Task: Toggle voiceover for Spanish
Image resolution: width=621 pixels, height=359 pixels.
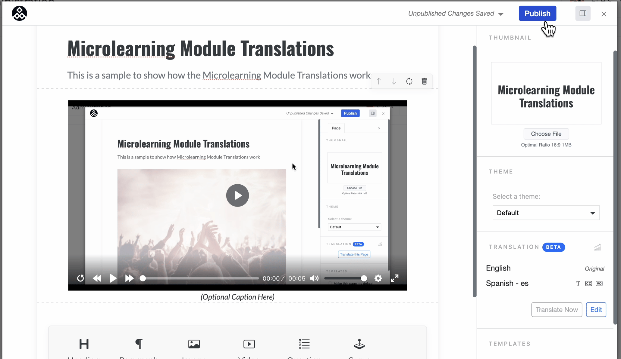Action: click(x=599, y=283)
